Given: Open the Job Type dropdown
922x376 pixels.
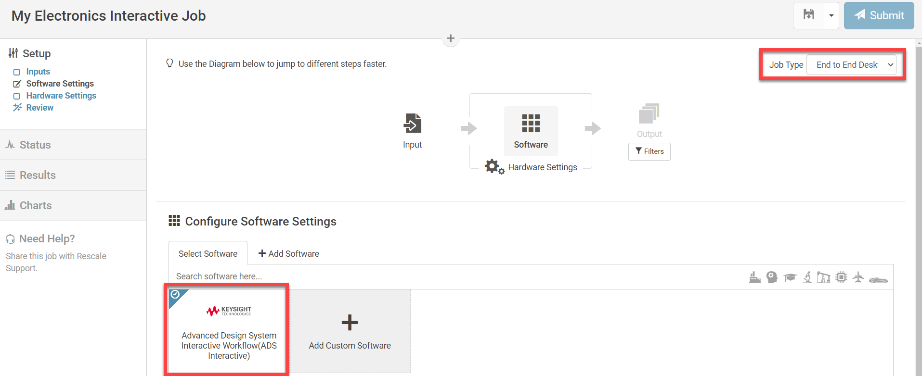Looking at the screenshot, I should click(x=851, y=65).
